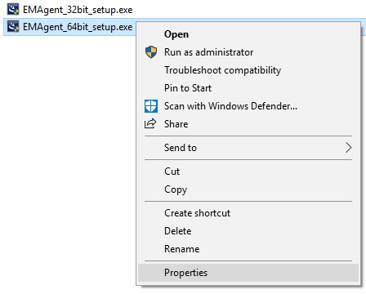366x294 pixels.
Task: Select Pin to Start
Action: pyautogui.click(x=248, y=88)
